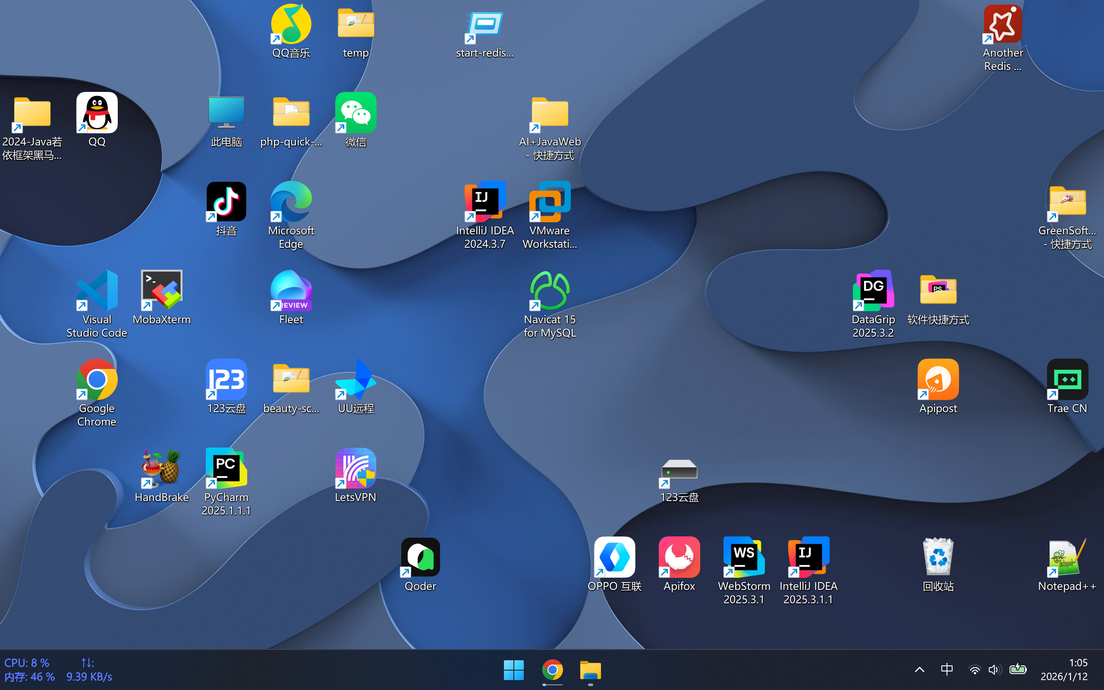
Task: Select the HandBrake icon
Action: (161, 468)
